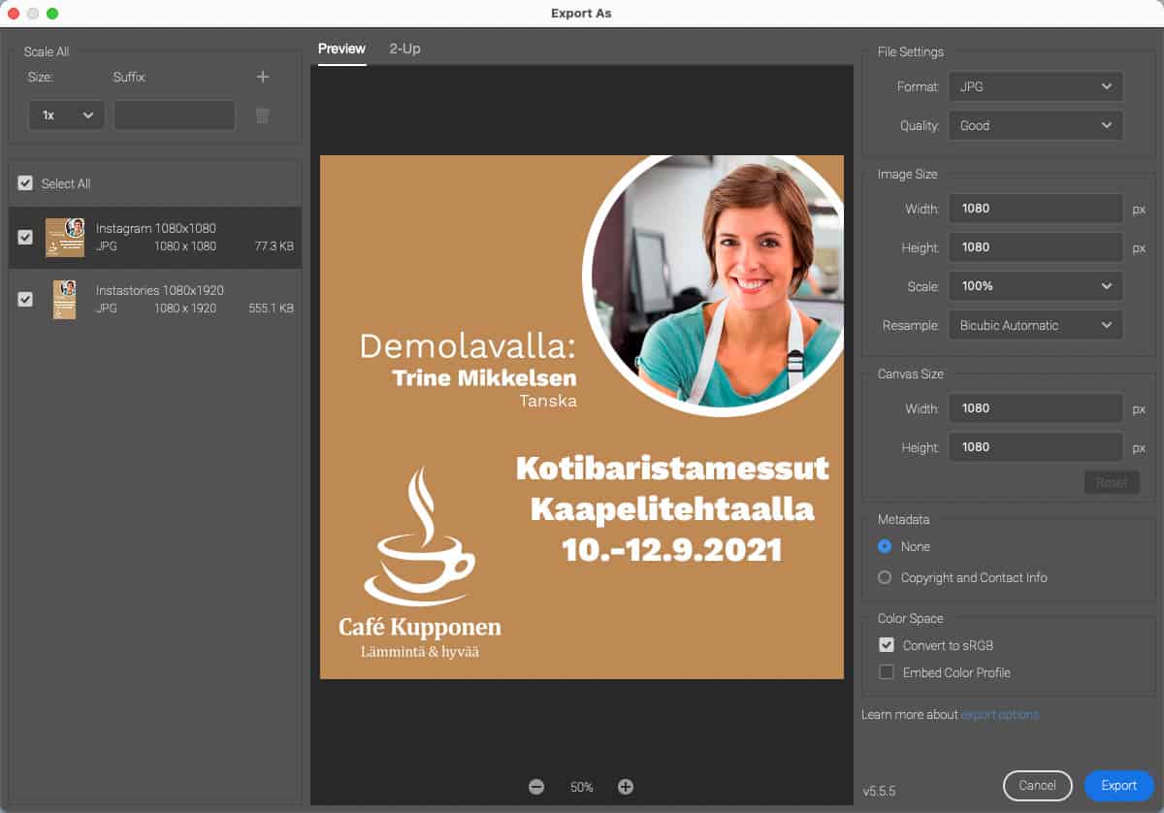Choose Copyright and Contact Info metadata

[885, 577]
